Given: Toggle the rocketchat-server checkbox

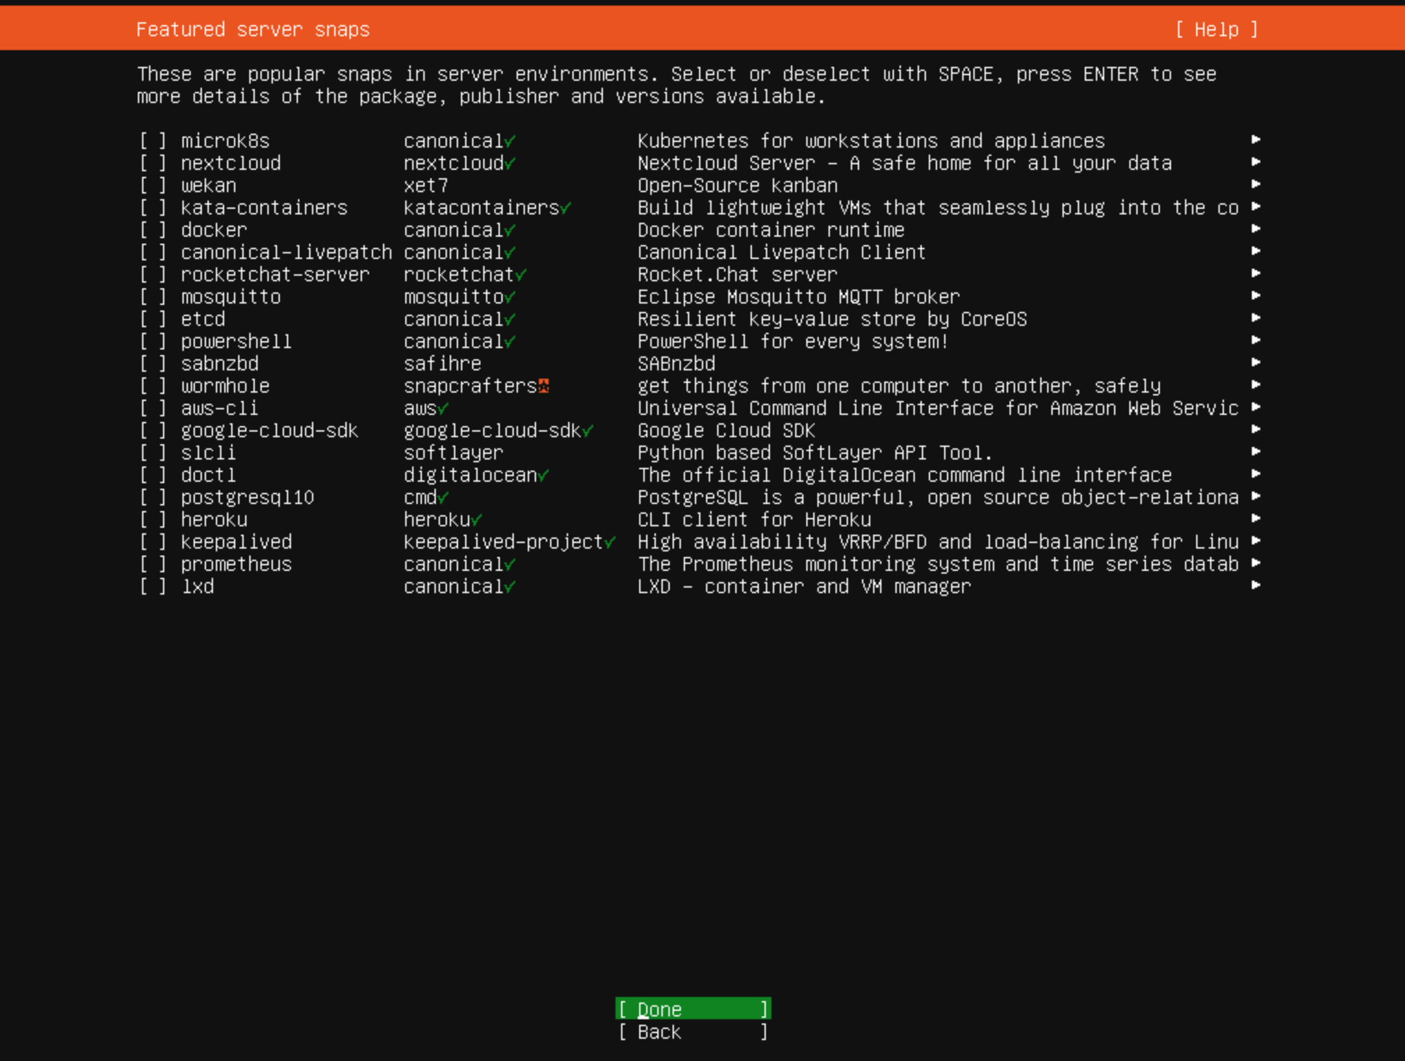Looking at the screenshot, I should click(x=153, y=275).
